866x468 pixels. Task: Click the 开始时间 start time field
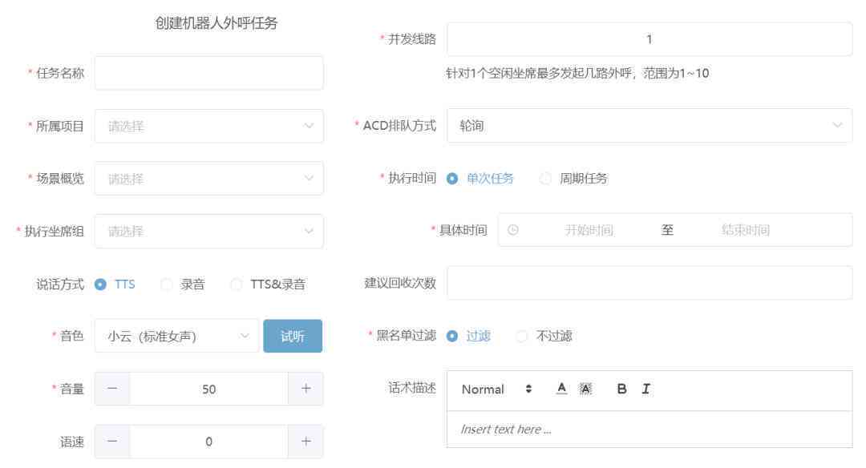click(x=589, y=229)
